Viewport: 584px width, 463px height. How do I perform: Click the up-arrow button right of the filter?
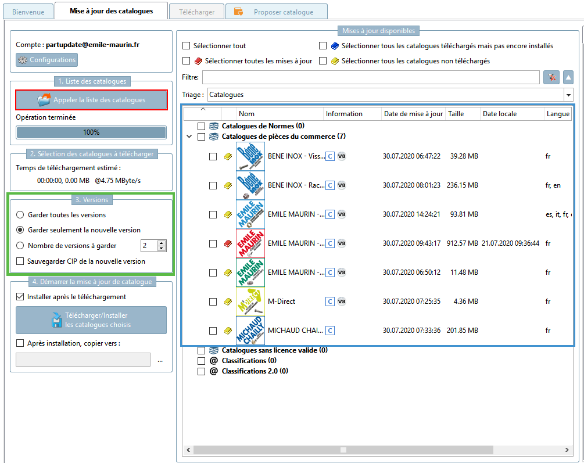pyautogui.click(x=568, y=77)
